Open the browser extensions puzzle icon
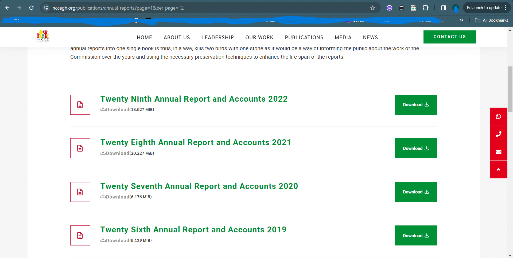The height and width of the screenshot is (258, 513). click(x=426, y=8)
